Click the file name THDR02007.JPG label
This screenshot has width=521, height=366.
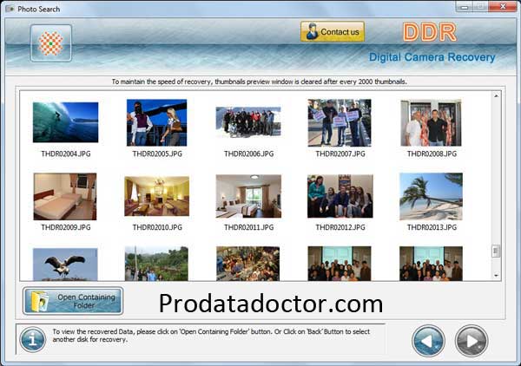pyautogui.click(x=340, y=154)
